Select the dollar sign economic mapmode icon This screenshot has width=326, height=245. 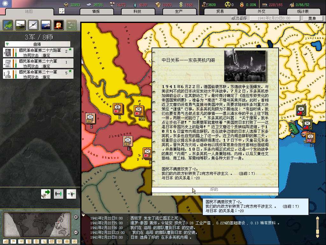(28, 242)
